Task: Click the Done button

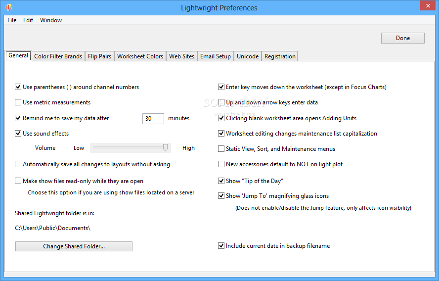Action: click(402, 38)
